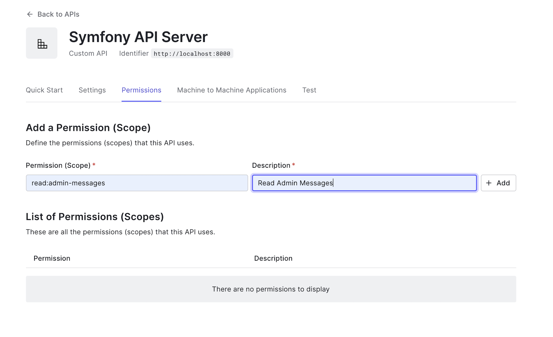
Task: Click the http://localhost:8000 identifier value
Action: coord(192,54)
